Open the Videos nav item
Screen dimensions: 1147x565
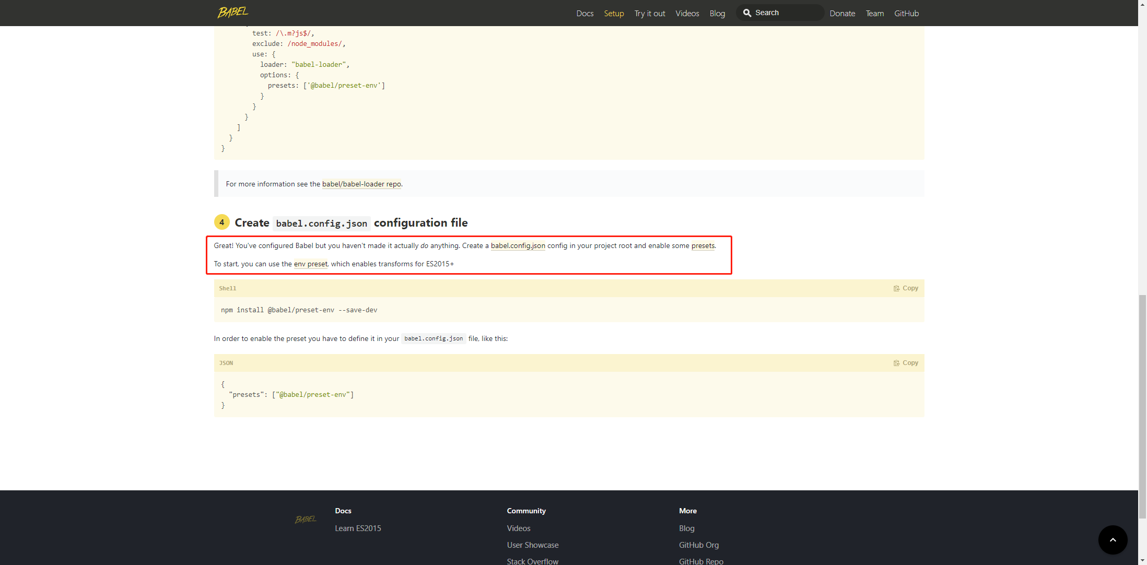tap(687, 13)
